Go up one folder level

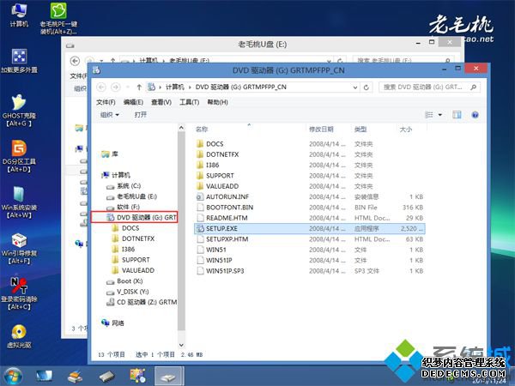coord(139,87)
